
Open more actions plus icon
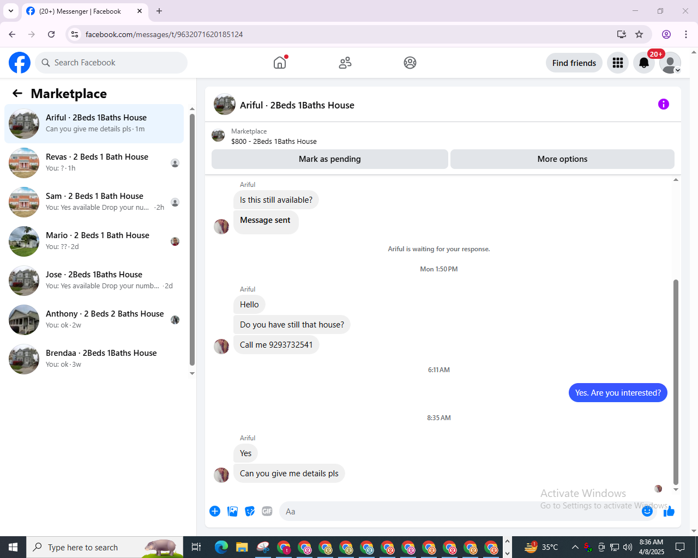click(x=215, y=511)
